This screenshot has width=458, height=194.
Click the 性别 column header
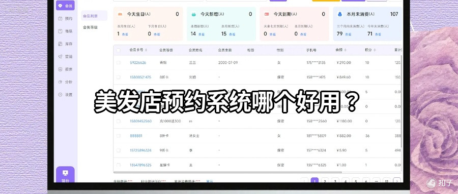pos(280,50)
